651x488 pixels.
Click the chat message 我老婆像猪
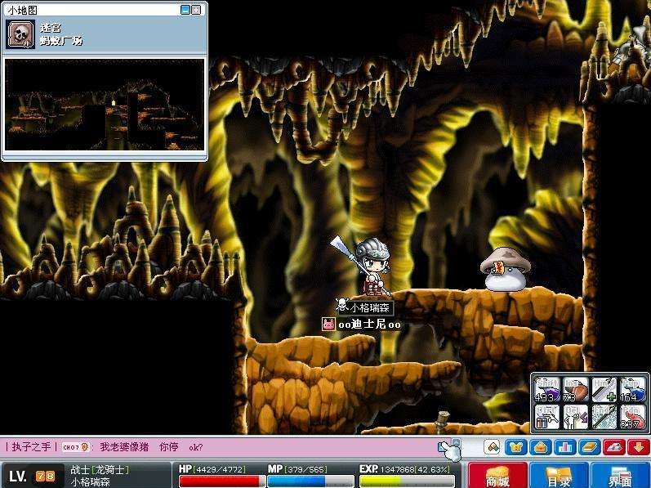(124, 447)
